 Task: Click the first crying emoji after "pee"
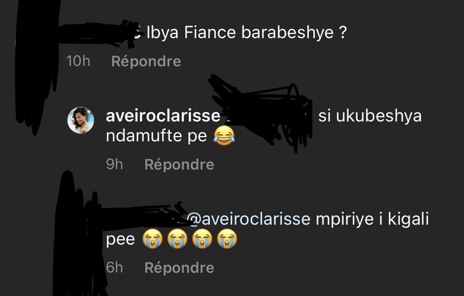153,239
